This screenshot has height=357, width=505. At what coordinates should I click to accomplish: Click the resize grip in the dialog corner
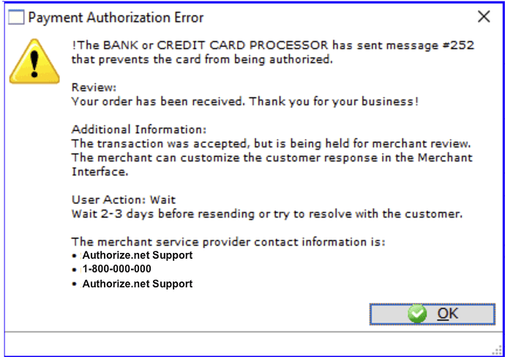498,350
